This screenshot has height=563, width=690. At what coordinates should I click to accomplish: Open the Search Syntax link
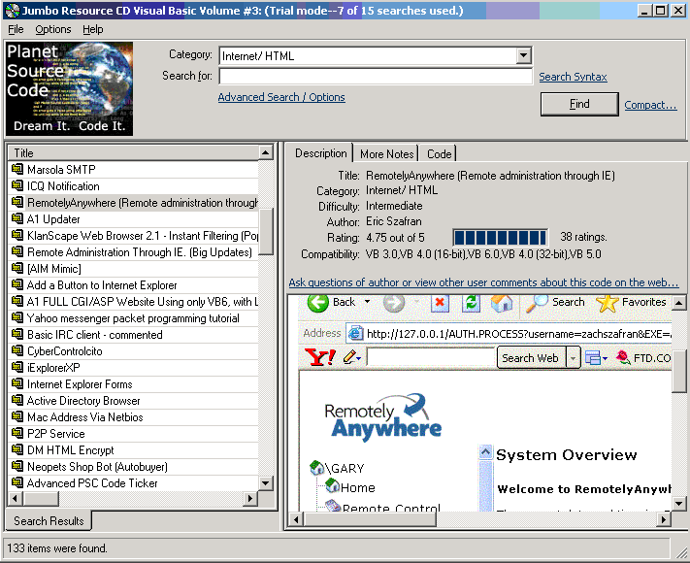pos(573,77)
